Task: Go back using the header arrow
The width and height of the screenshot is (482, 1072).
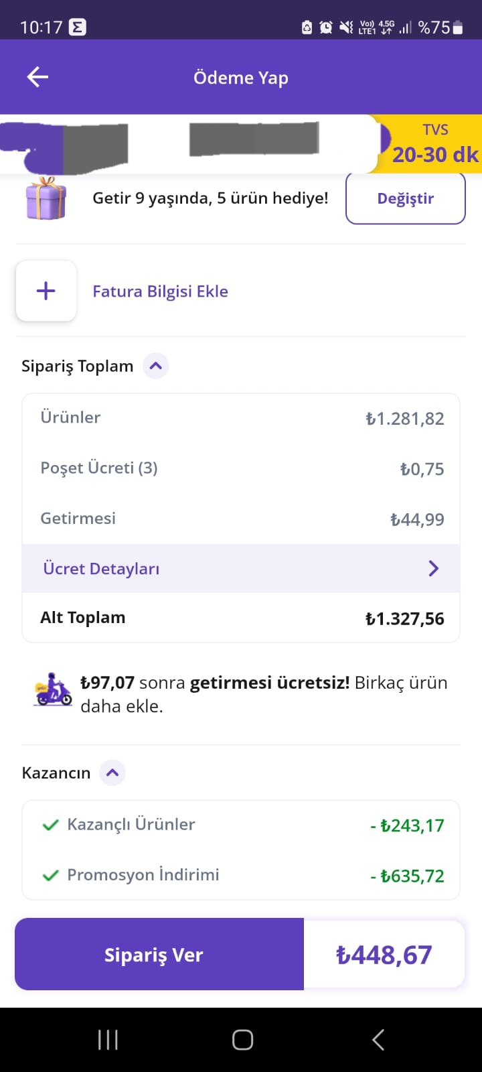Action: point(37,77)
